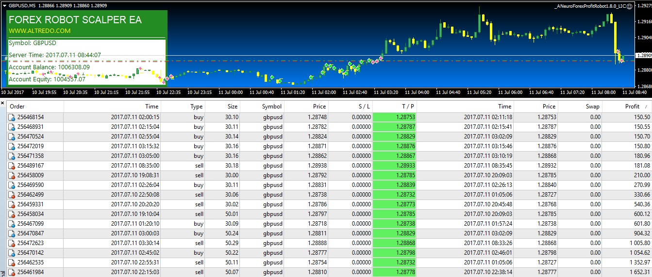Click the Symbol column header
This screenshot has height=277, width=652.
262,107
